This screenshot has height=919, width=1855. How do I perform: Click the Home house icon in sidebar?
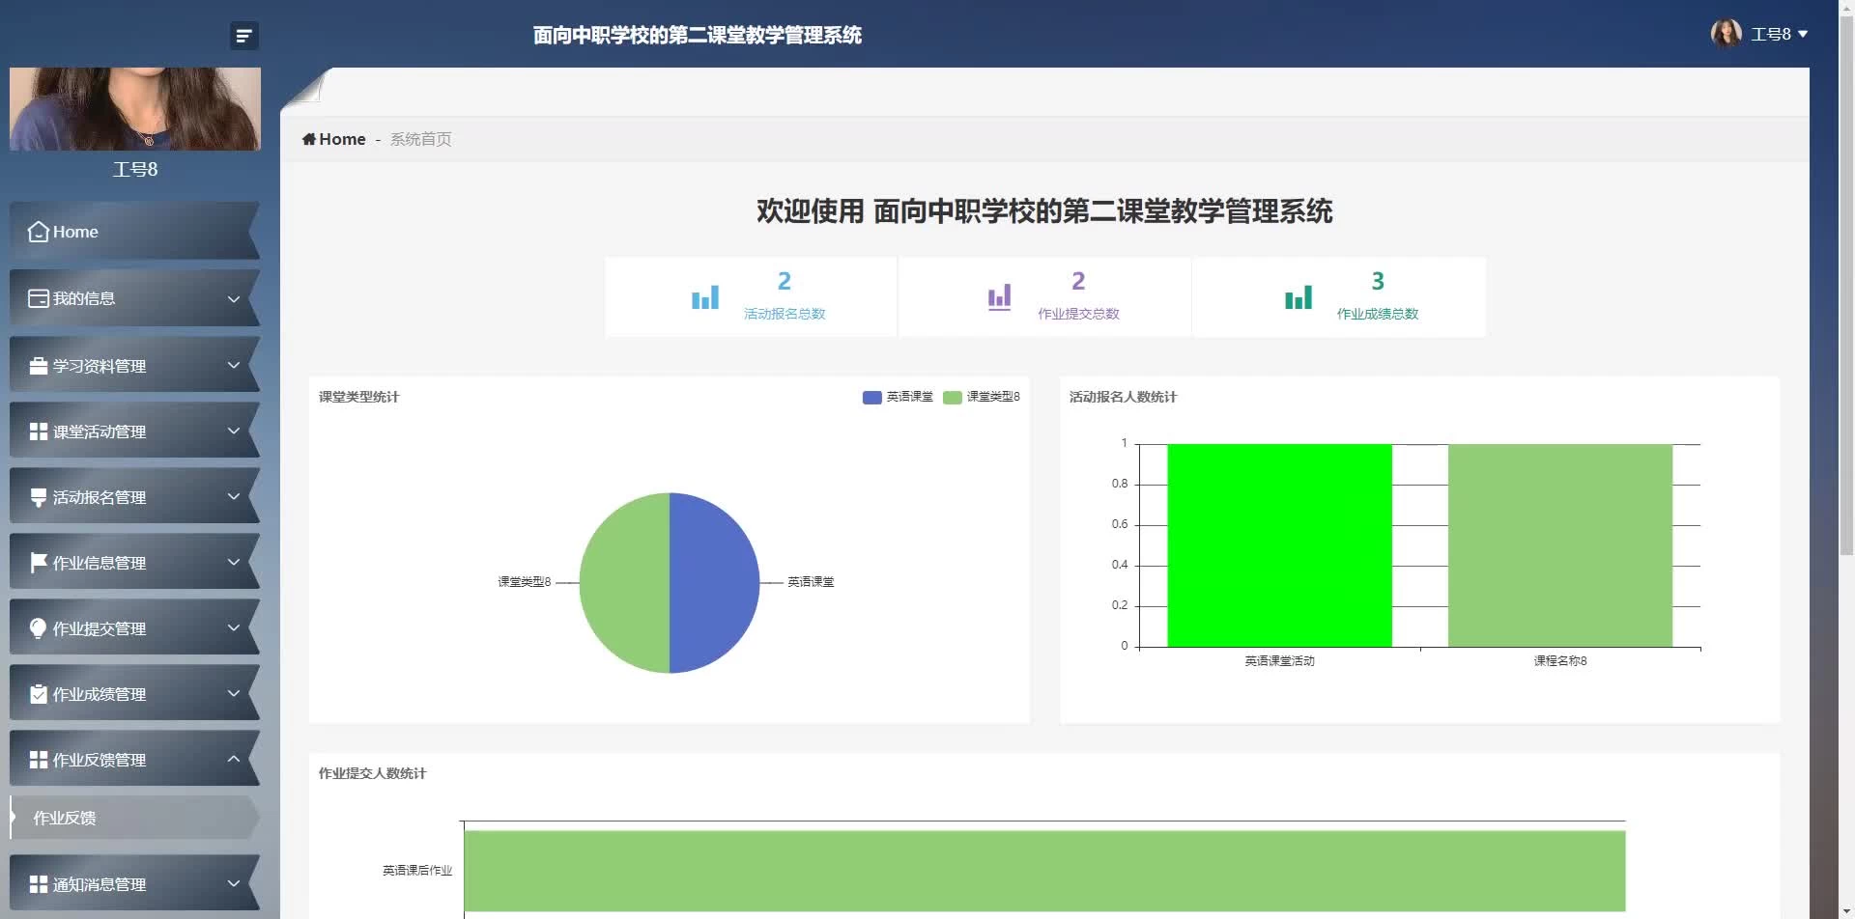pyautogui.click(x=39, y=232)
